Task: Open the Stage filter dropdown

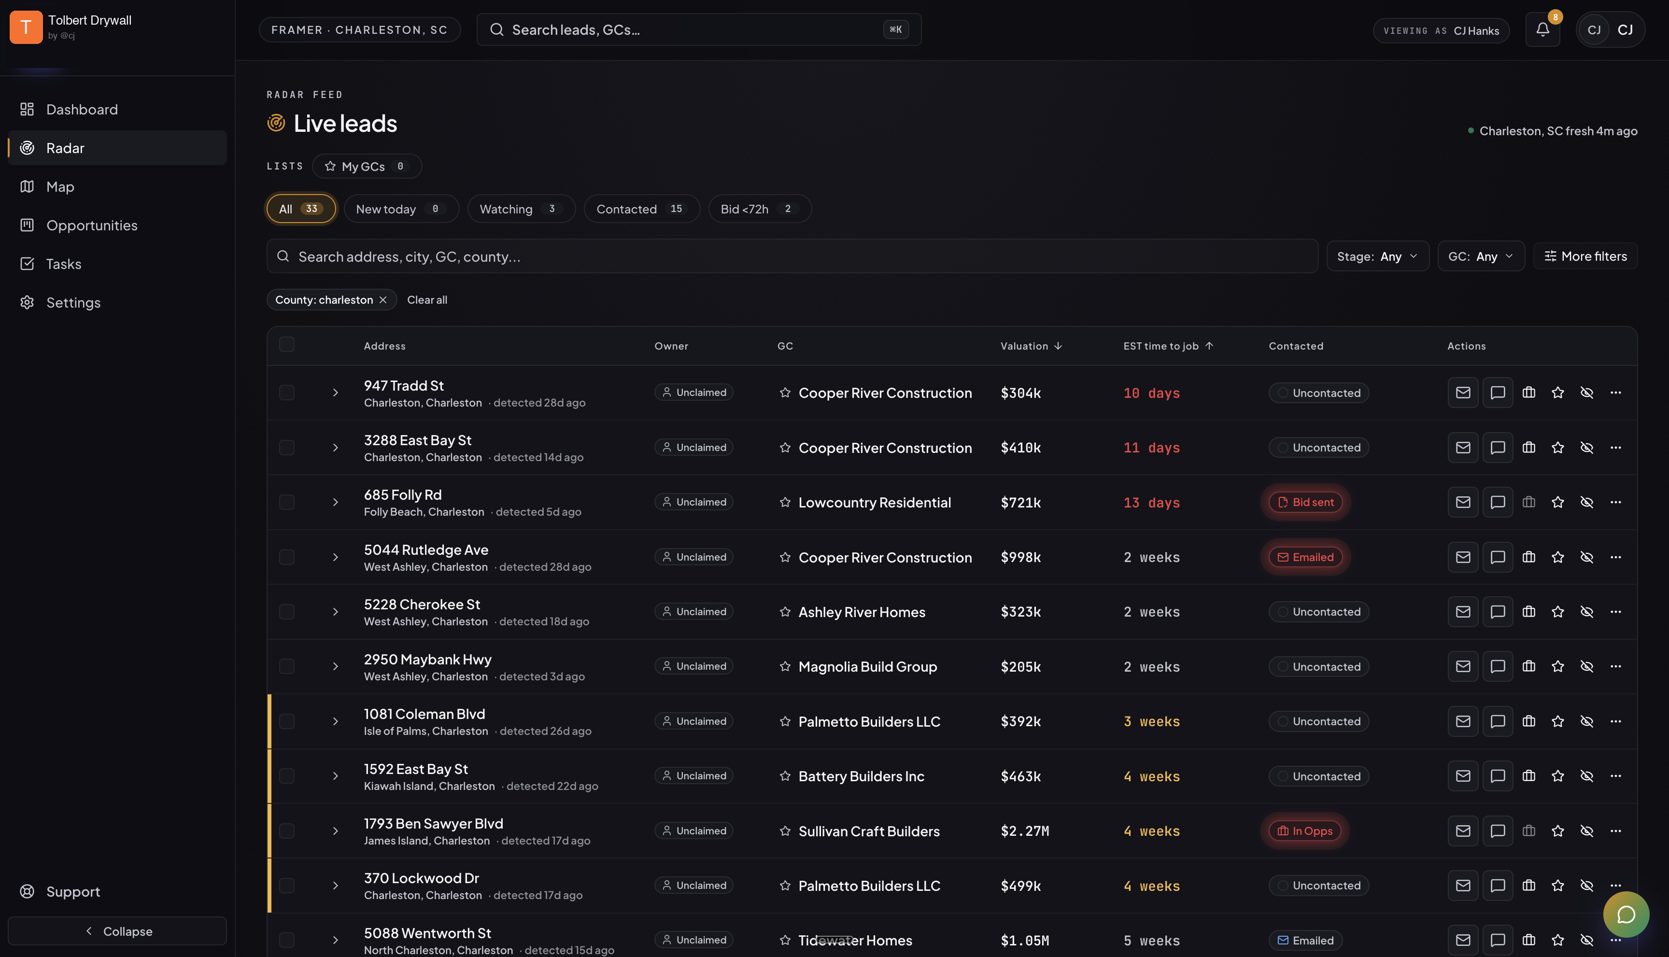Action: pos(1377,256)
